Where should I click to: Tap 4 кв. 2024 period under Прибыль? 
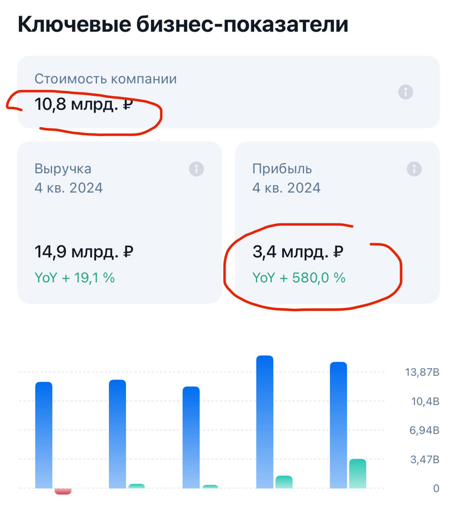click(286, 188)
